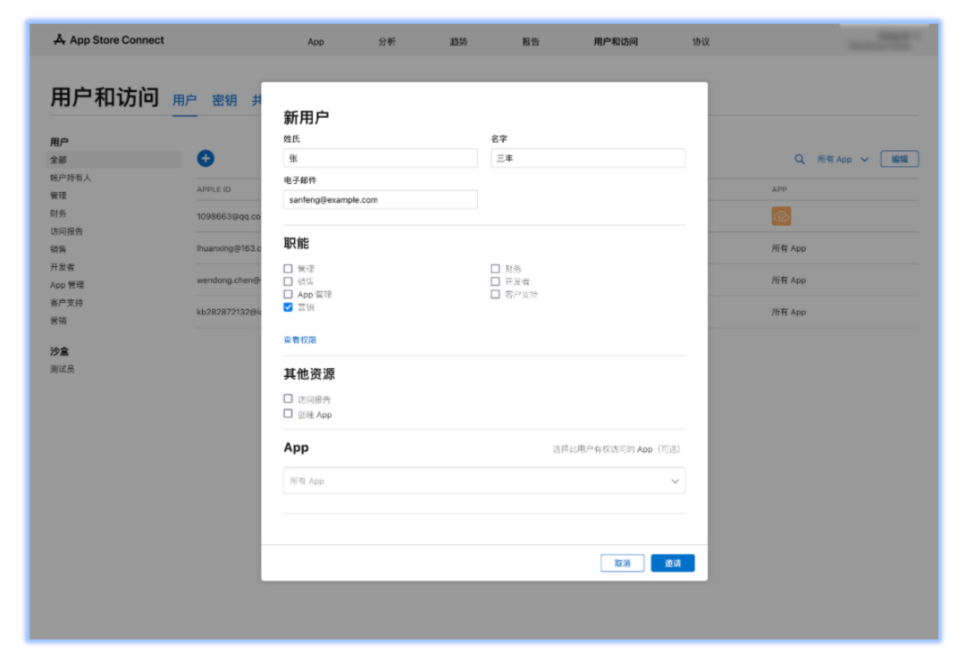Click the App Store Connect logo
Screen dimensions: 965x661
109,40
